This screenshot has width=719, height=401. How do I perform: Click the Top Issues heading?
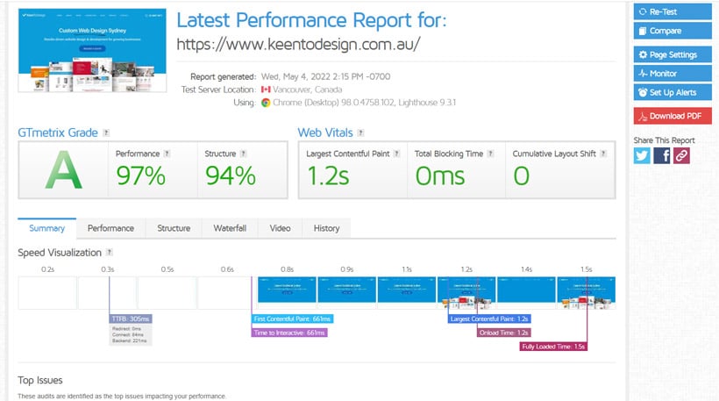coord(39,380)
